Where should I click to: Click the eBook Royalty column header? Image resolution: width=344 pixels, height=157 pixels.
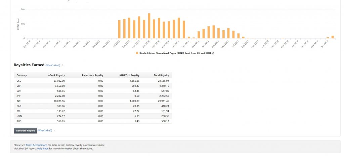(x=57, y=75)
